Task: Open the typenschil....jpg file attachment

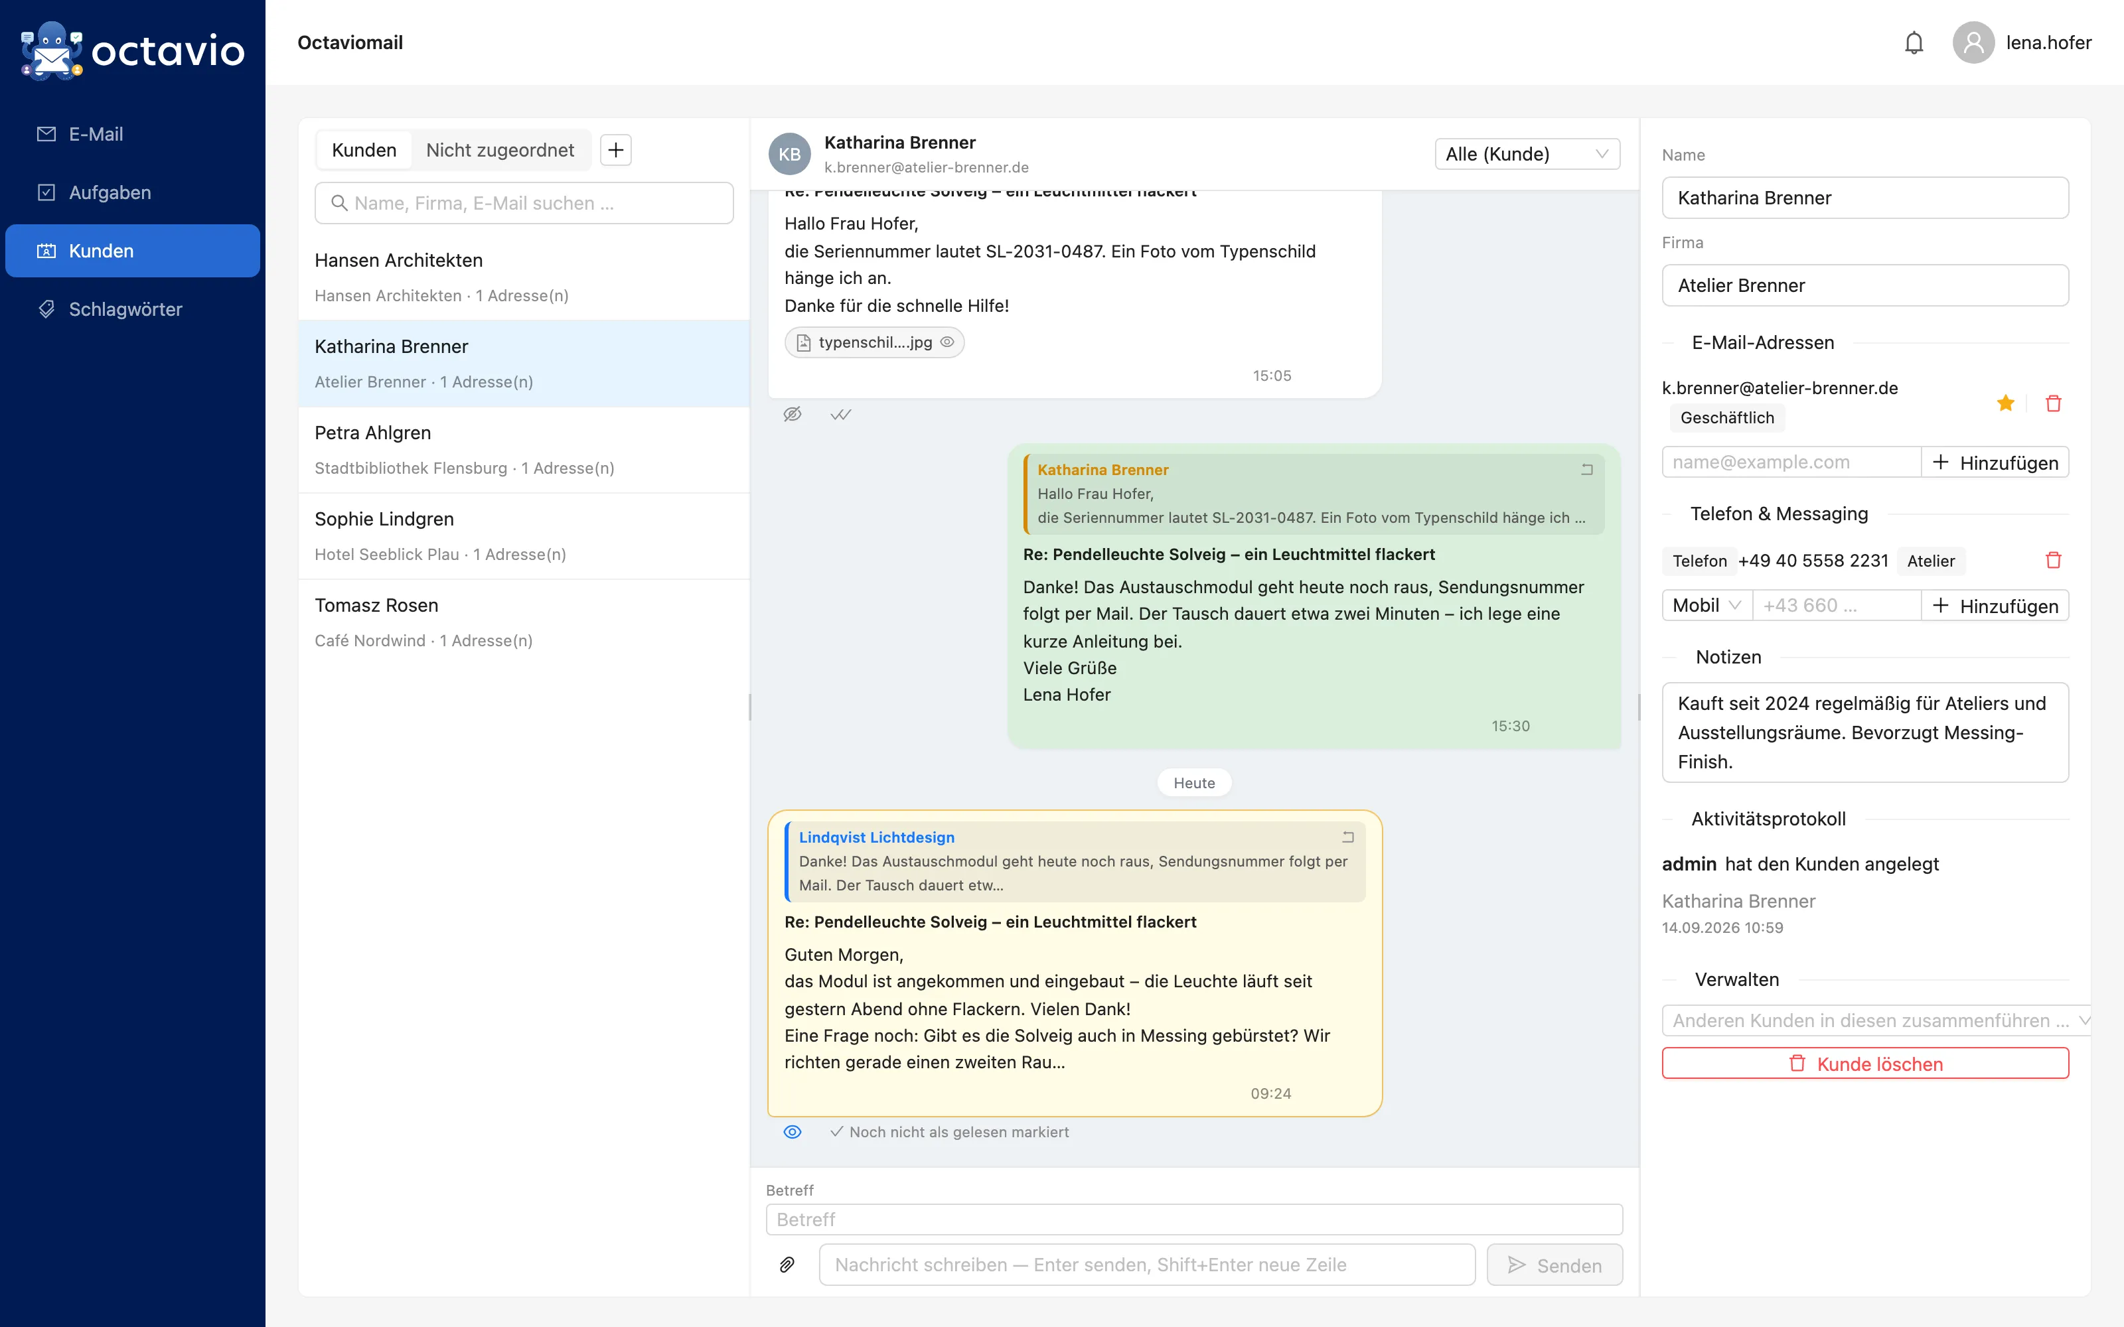Action: (x=874, y=342)
